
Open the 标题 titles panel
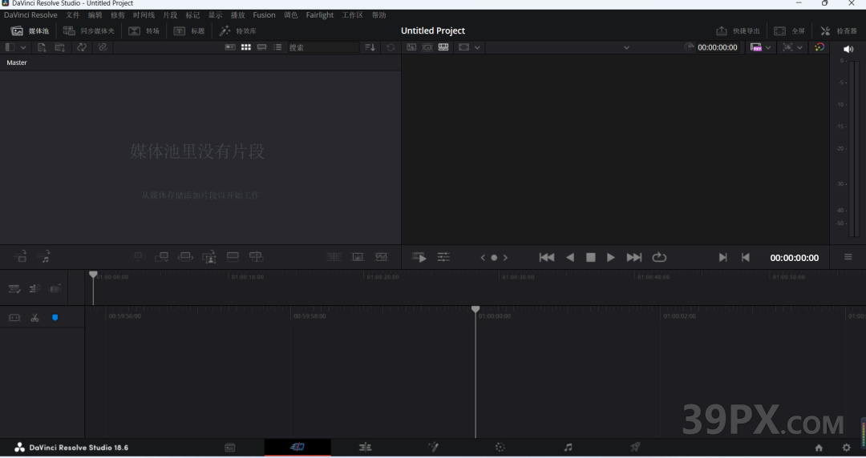tap(189, 31)
